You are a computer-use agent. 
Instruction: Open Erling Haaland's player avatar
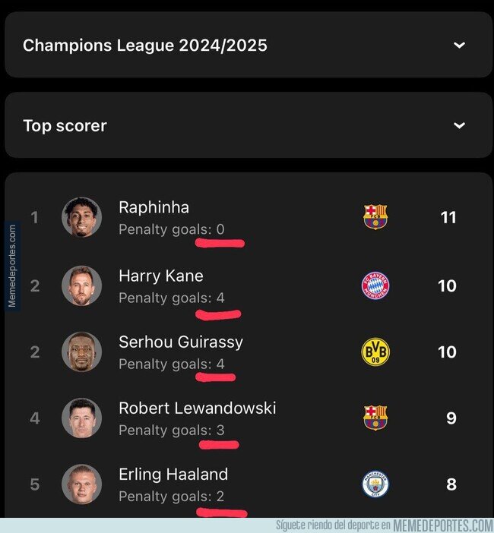pos(81,484)
